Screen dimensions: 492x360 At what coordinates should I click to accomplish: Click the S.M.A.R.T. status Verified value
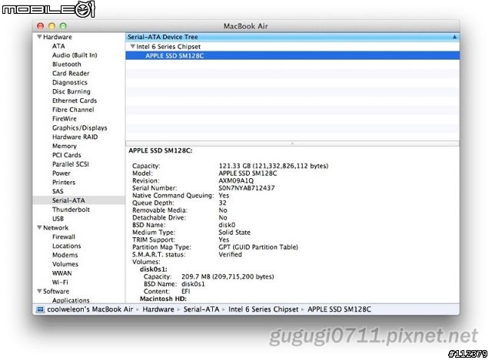pos(231,254)
